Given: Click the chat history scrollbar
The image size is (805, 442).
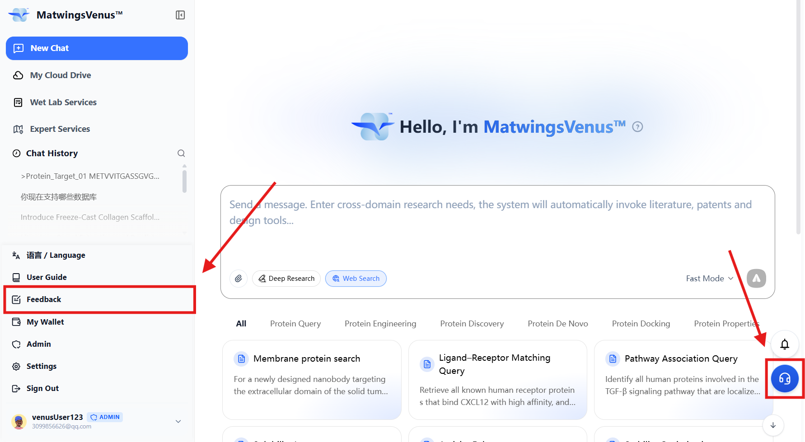Looking at the screenshot, I should click(184, 181).
